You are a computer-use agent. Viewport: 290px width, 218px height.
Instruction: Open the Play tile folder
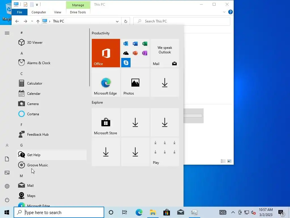pos(165,152)
